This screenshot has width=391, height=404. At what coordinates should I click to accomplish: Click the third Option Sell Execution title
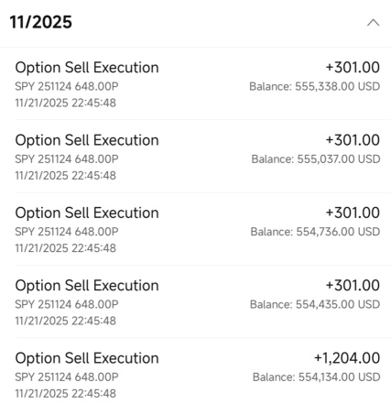point(87,213)
